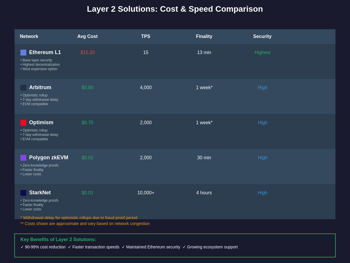Click the 13 min finality value
The image size is (350, 263).
click(204, 53)
